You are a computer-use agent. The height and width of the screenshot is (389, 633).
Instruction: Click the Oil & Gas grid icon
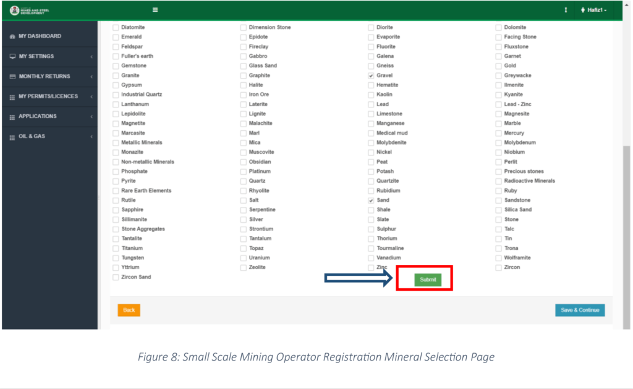click(x=13, y=136)
